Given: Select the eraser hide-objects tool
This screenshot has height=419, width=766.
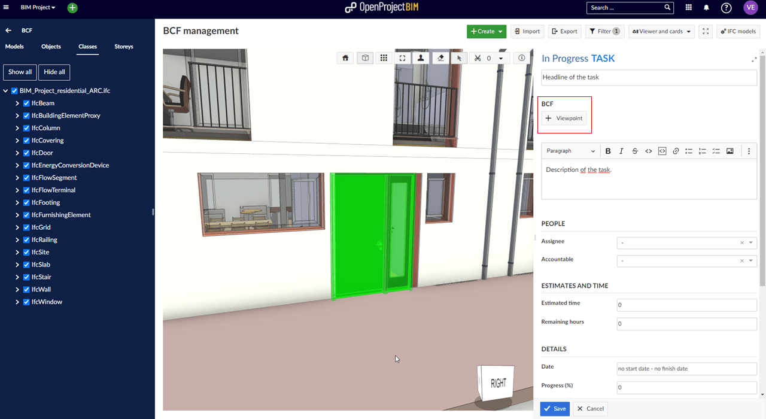Looking at the screenshot, I should 440,58.
